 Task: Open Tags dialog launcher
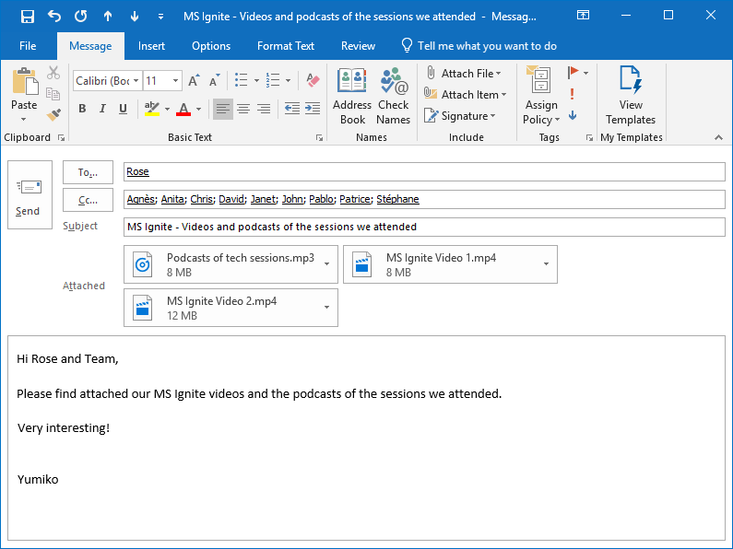[x=589, y=138]
